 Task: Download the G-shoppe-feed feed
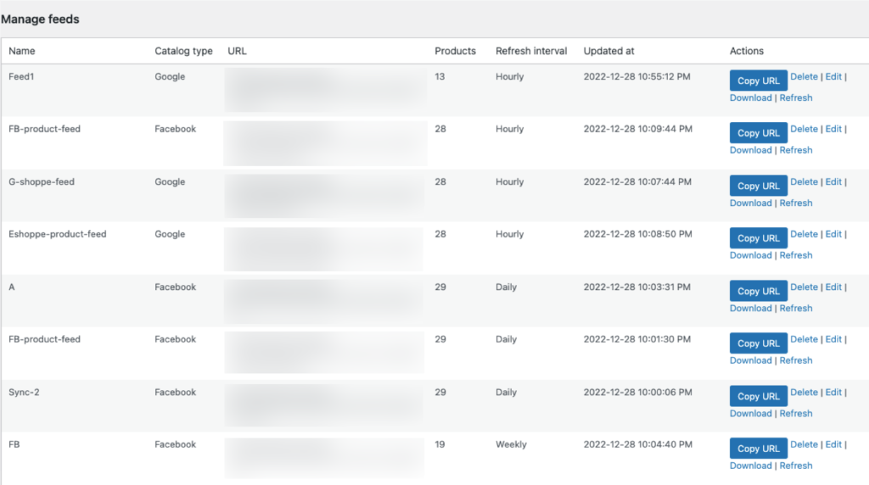coord(750,203)
